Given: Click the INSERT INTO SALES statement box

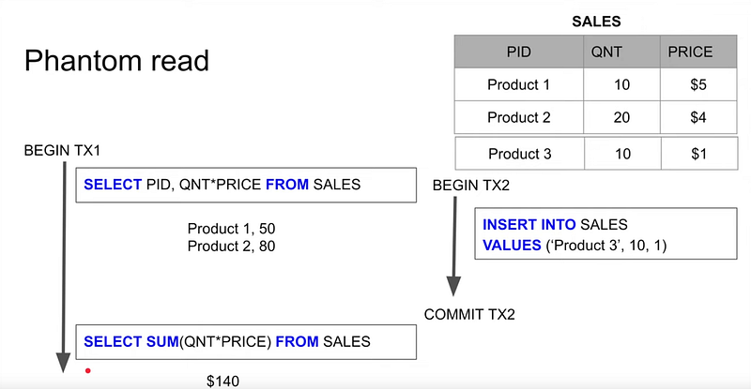Looking at the screenshot, I should click(605, 233).
